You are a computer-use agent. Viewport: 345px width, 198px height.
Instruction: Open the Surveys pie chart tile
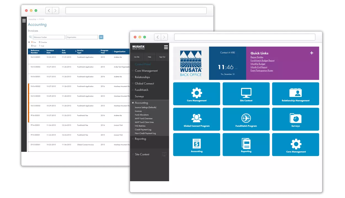point(295,119)
